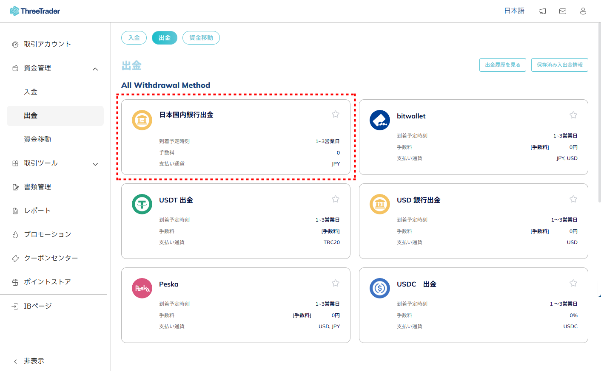Screen dimensions: 601x371
Task: Click 出金履歴を見る button
Action: pos(503,65)
